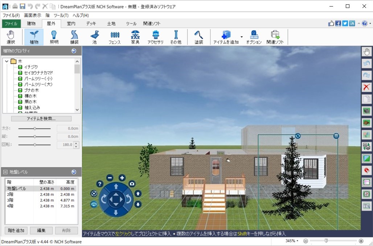Click the save floppy icon in title bar
Viewport: 373px width, 246px height.
coord(22,7)
